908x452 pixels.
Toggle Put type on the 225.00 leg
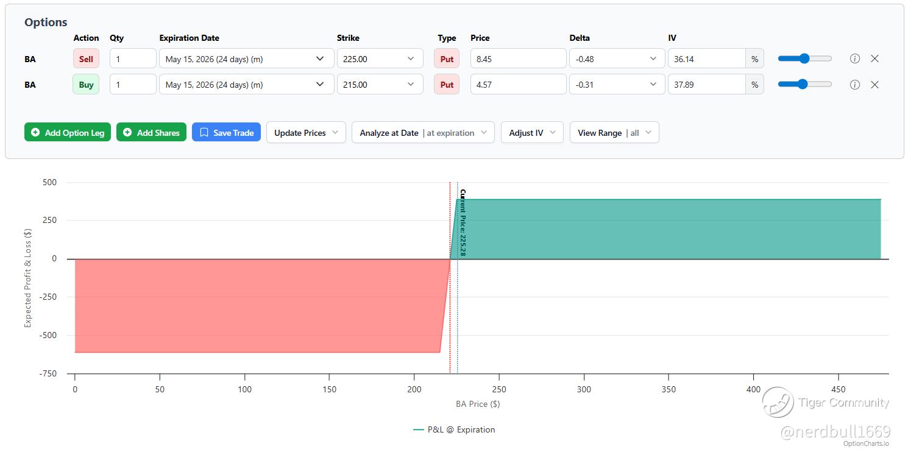tap(447, 59)
